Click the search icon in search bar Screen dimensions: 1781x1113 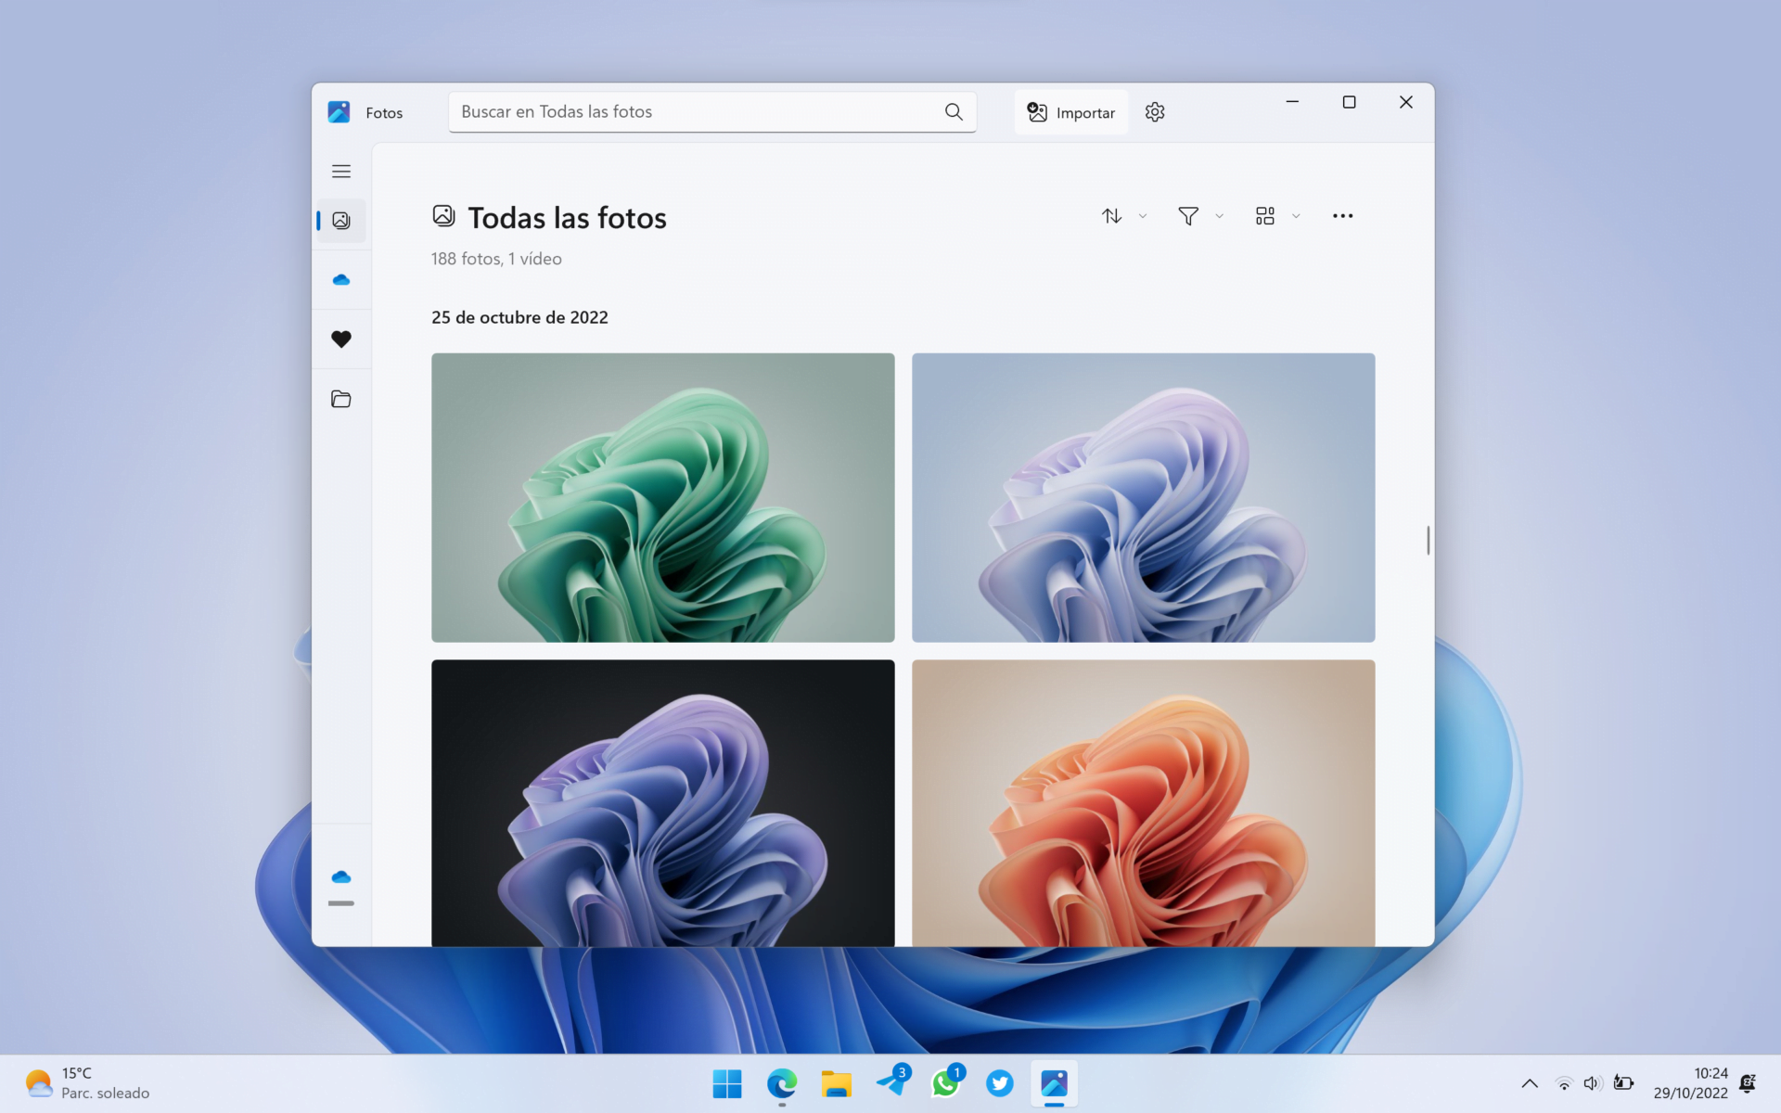(x=954, y=111)
